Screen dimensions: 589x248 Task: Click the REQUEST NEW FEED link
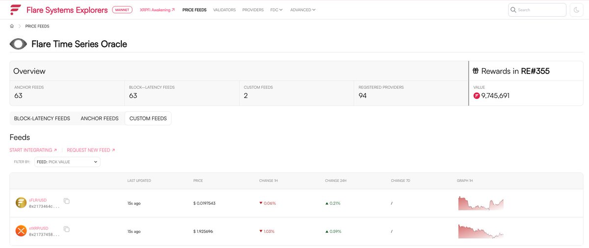point(91,150)
